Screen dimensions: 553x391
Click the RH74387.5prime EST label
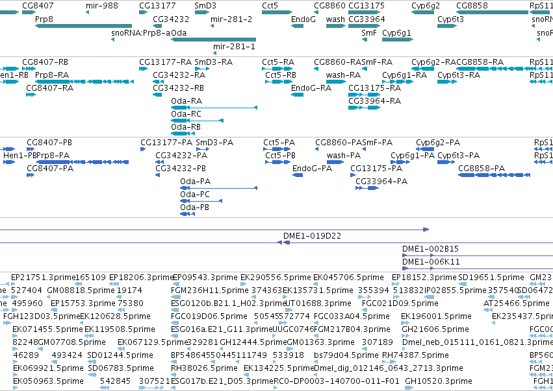click(x=415, y=355)
